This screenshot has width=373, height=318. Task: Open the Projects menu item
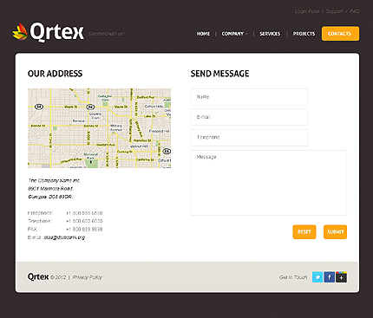pos(304,34)
